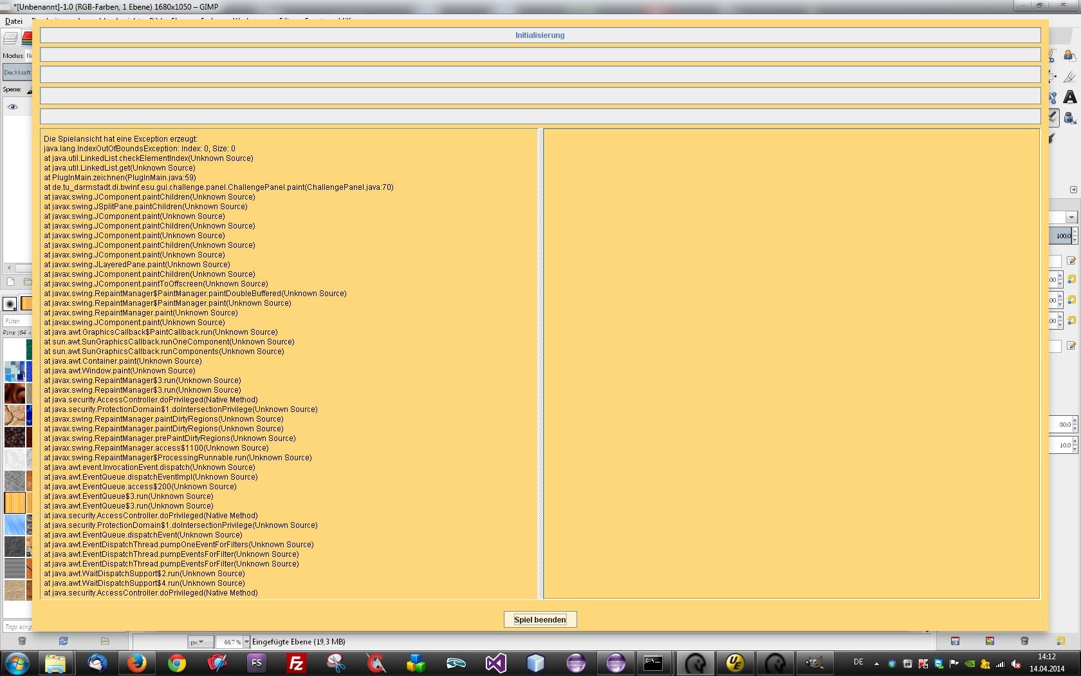Open UltraEdit from taskbar
Image resolution: width=1081 pixels, height=676 pixels.
(735, 662)
